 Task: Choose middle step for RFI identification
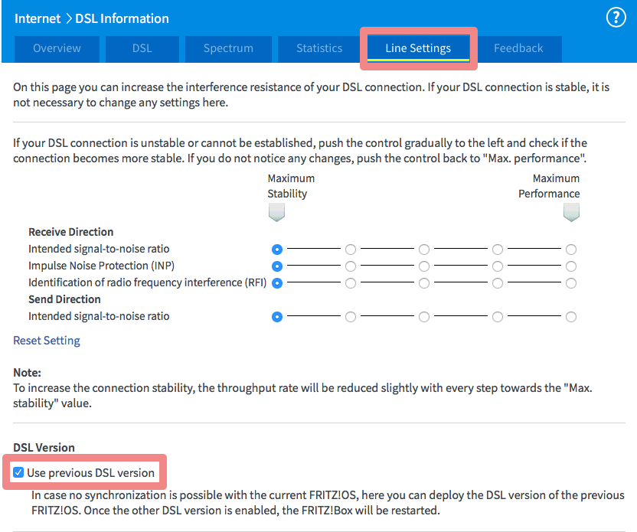tap(424, 283)
